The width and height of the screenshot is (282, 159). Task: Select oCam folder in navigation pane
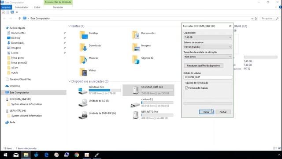(15, 68)
